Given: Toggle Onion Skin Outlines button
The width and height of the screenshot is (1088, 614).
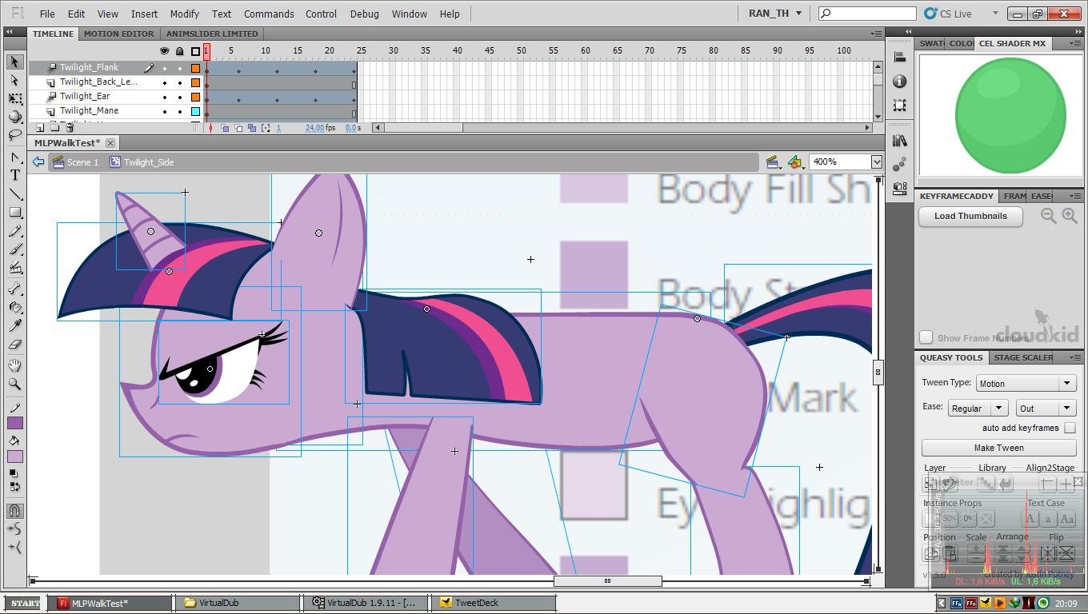Looking at the screenshot, I should pyautogui.click(x=238, y=128).
